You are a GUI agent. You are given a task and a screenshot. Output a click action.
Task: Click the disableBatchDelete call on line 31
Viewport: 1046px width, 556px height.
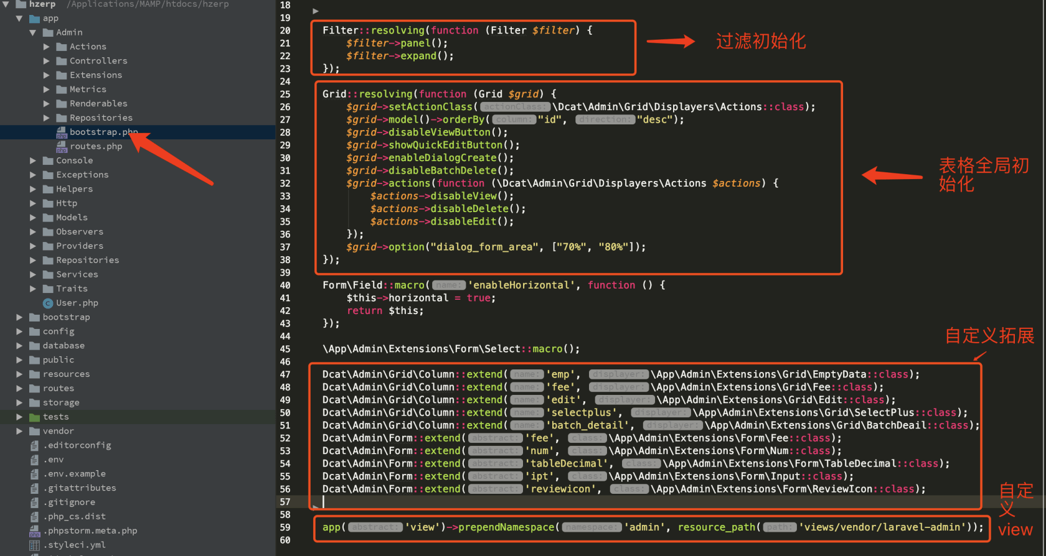point(448,170)
